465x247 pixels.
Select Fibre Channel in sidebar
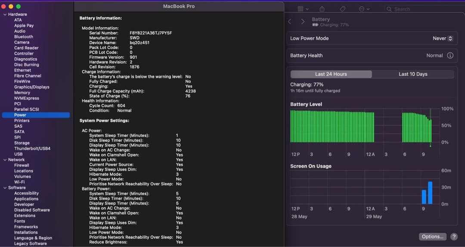(x=28, y=76)
